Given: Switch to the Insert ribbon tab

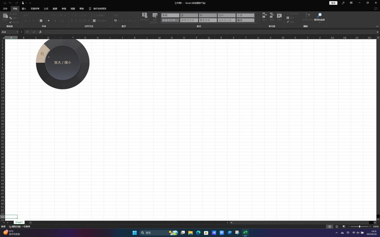Looking at the screenshot, I should tap(24, 9).
